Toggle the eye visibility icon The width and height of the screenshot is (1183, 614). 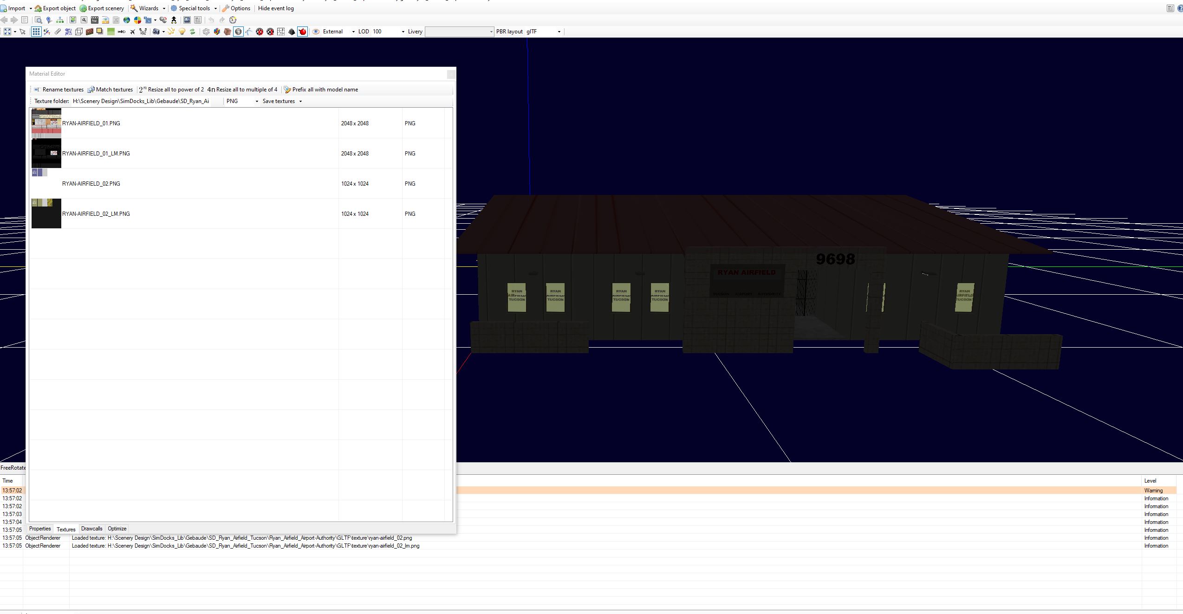(316, 32)
